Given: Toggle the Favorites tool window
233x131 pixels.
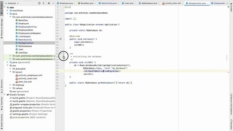Looking at the screenshot, I should pyautogui.click(x=1, y=103).
